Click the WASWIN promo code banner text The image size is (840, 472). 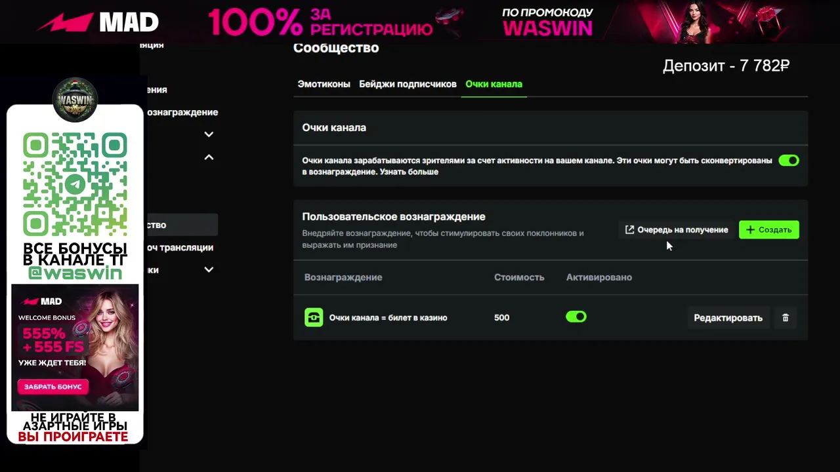(547, 28)
